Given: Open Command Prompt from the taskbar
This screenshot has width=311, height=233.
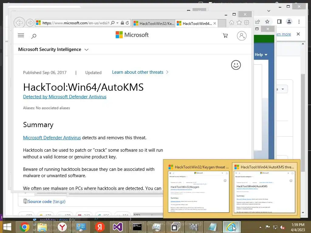Looking at the screenshot, I should (x=137, y=227).
